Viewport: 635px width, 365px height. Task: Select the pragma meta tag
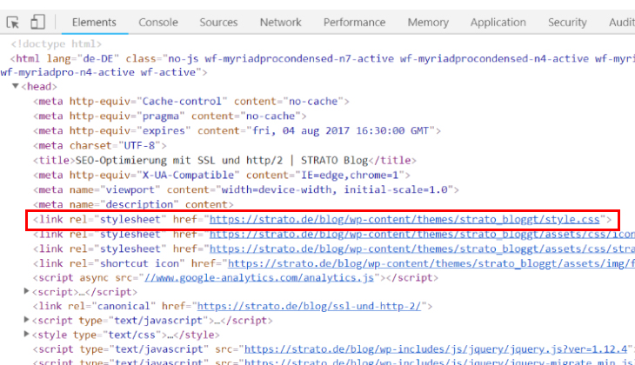(170, 116)
